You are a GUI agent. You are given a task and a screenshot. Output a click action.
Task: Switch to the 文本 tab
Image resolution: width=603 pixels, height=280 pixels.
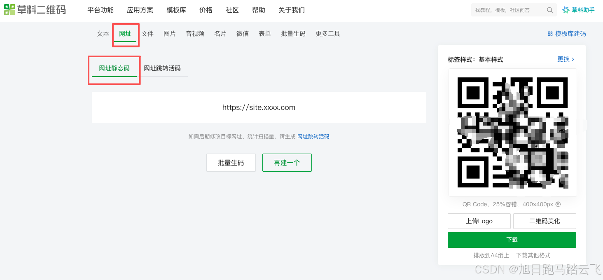click(x=103, y=34)
